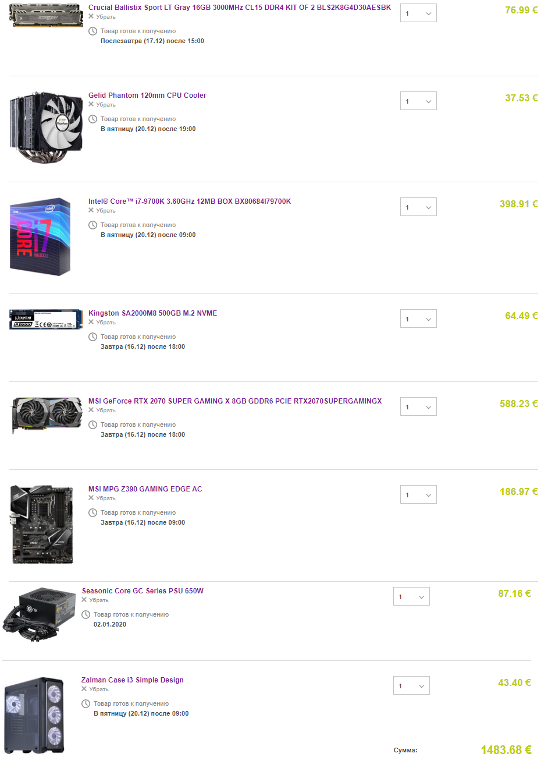
Task: Expand quantity selector for Zalman Case i3
Action: coord(411,686)
